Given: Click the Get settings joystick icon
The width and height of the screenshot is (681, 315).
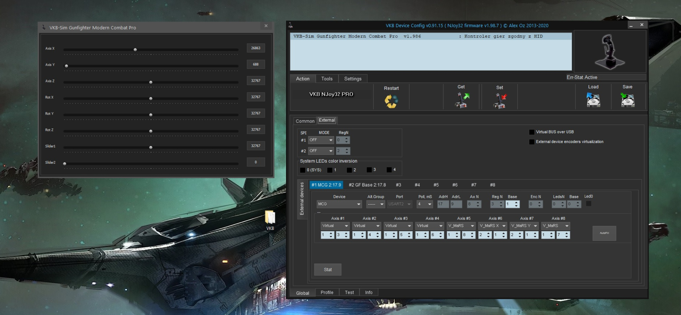Looking at the screenshot, I should click(x=462, y=101).
